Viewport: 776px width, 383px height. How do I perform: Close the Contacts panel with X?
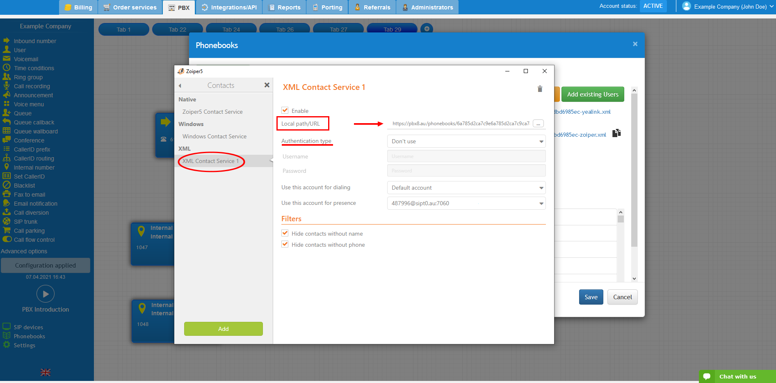point(267,85)
